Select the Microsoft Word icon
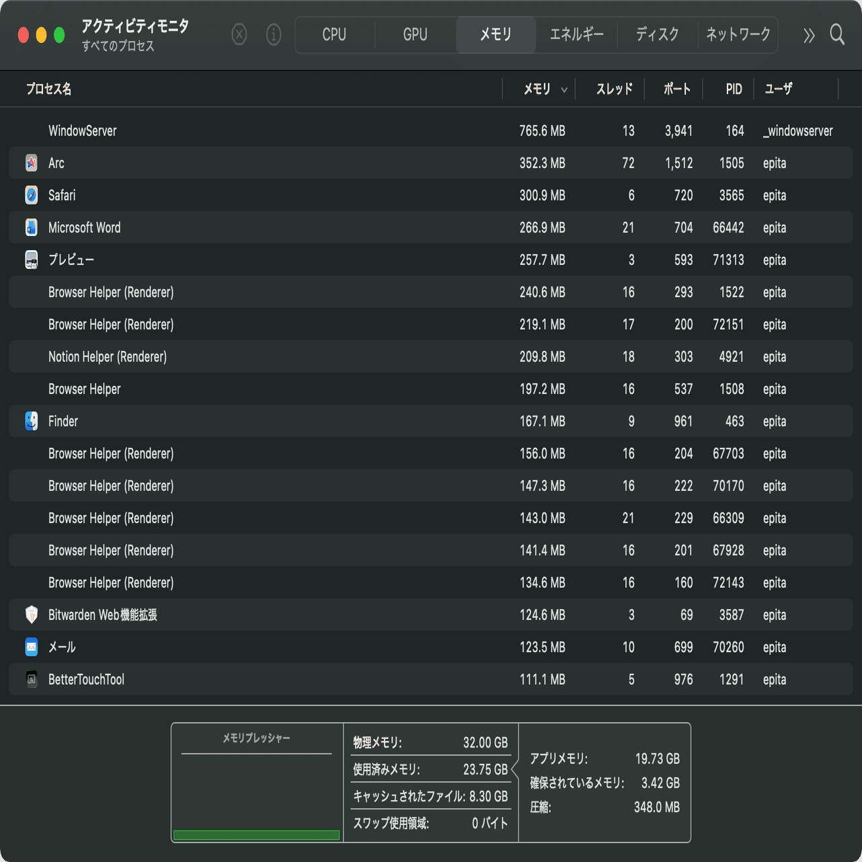This screenshot has width=862, height=862. click(32, 227)
